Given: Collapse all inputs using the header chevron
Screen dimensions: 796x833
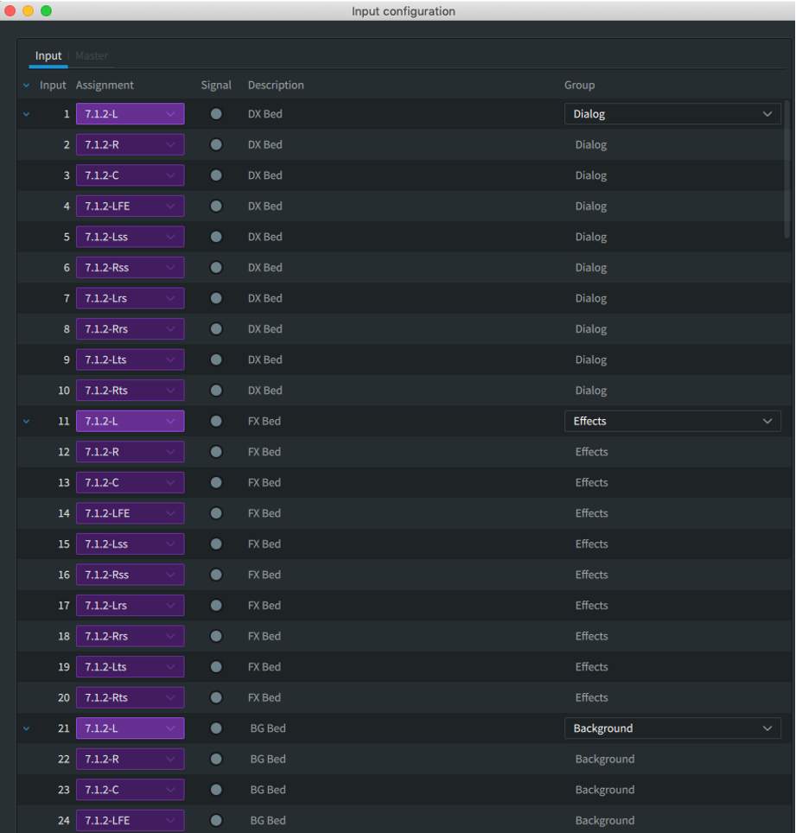Looking at the screenshot, I should pyautogui.click(x=25, y=86).
